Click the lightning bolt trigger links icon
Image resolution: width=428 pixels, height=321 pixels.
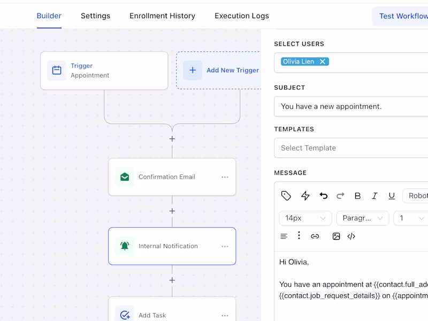tap(305, 196)
